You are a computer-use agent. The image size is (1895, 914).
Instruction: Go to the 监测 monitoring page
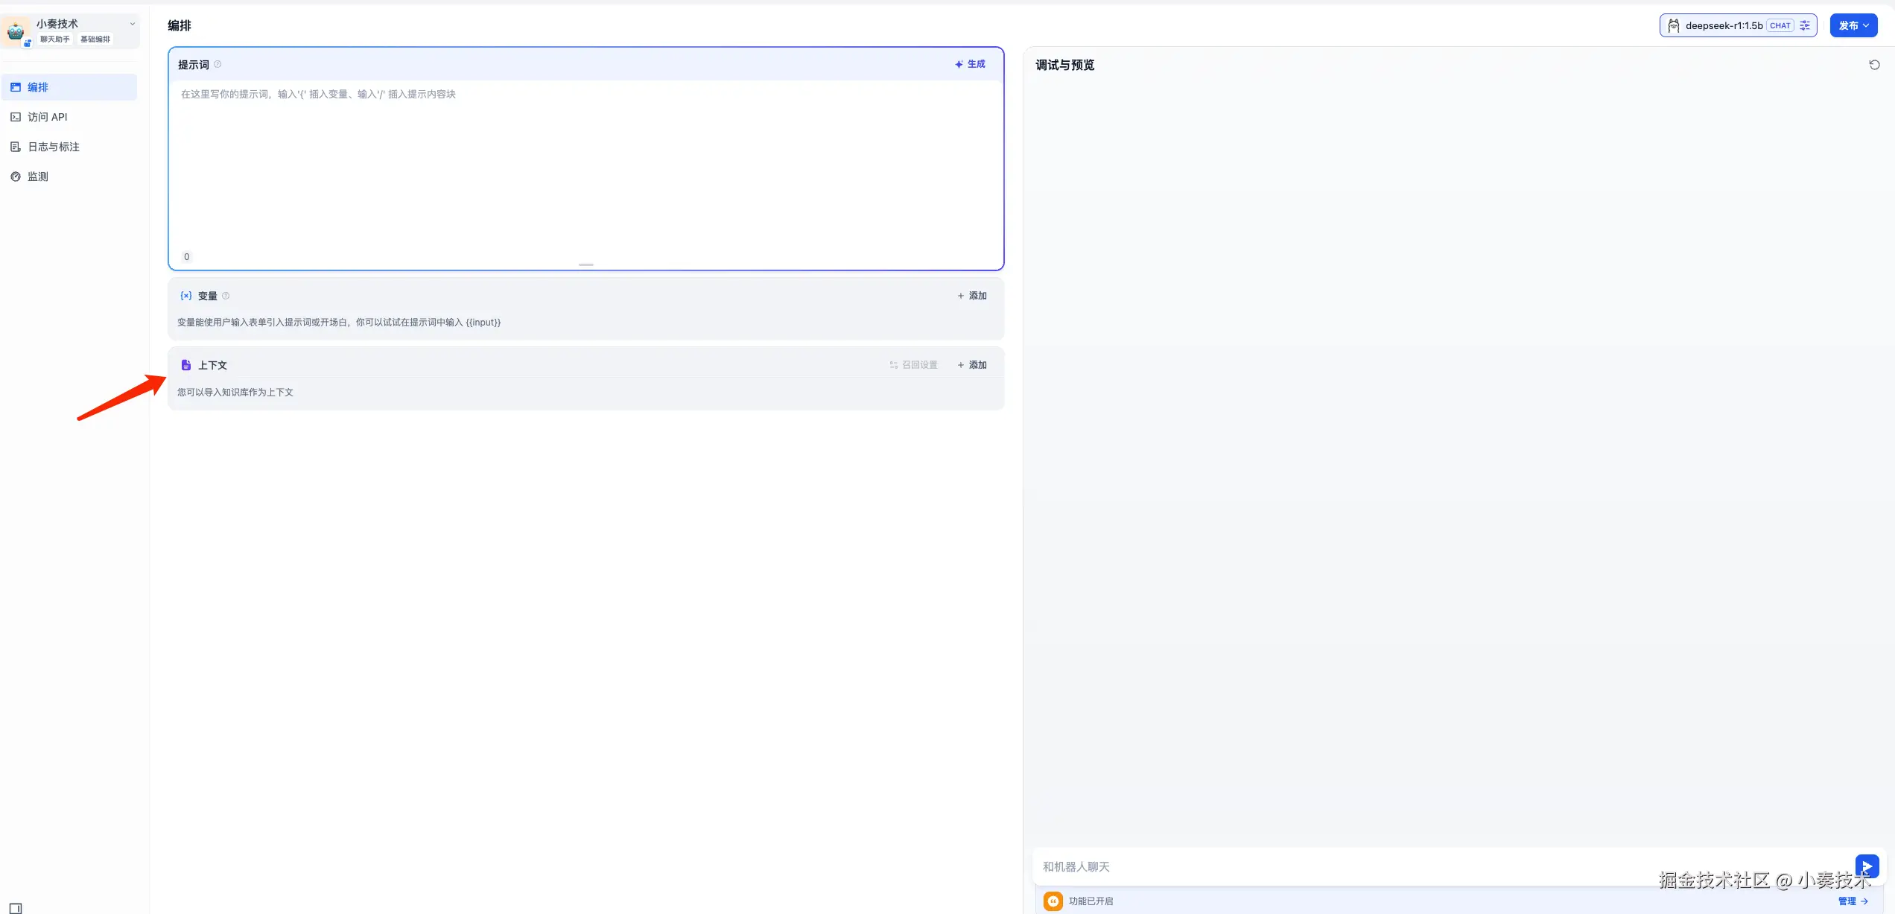[x=37, y=177]
